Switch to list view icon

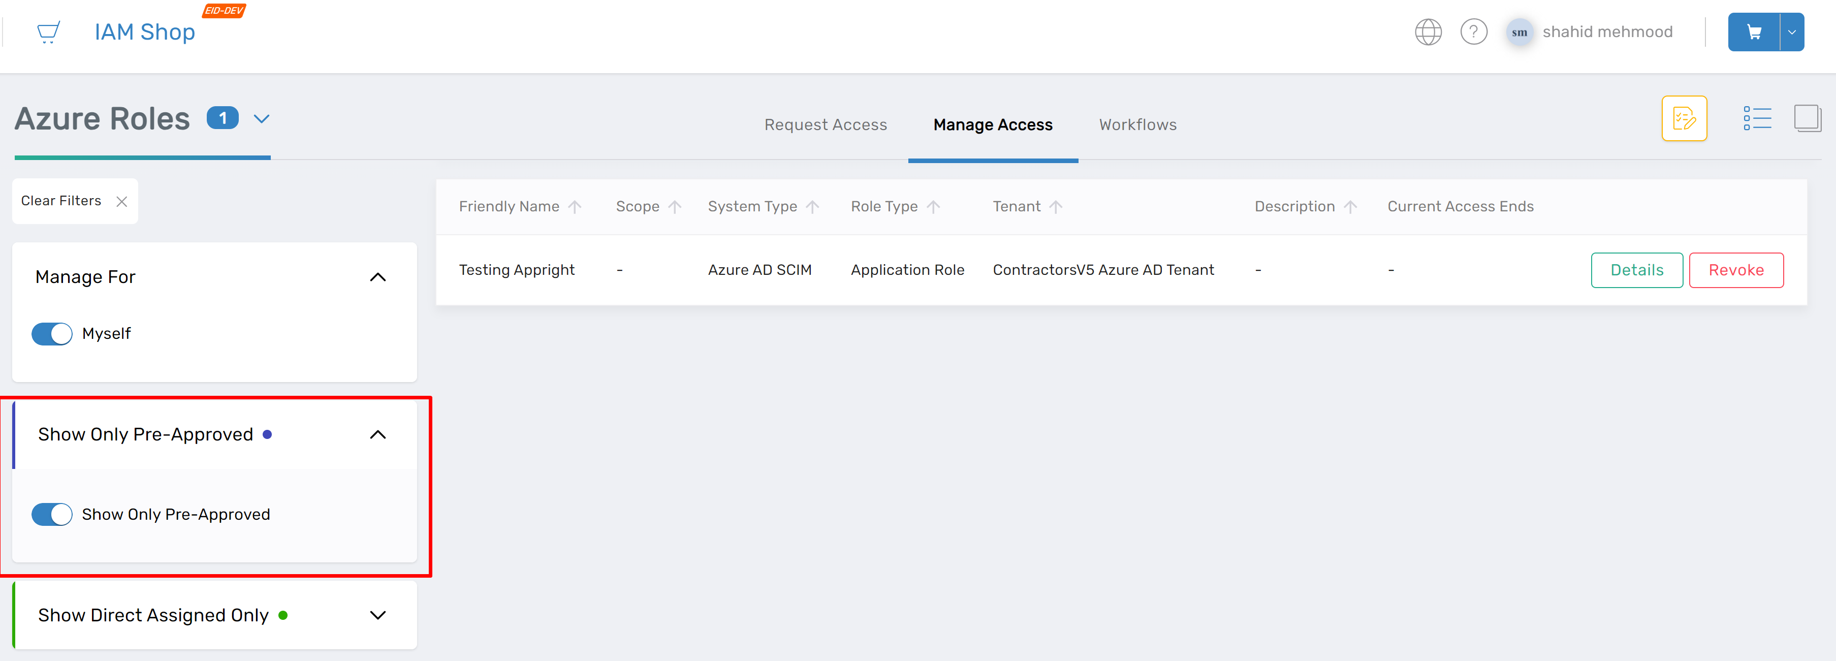pos(1758,118)
